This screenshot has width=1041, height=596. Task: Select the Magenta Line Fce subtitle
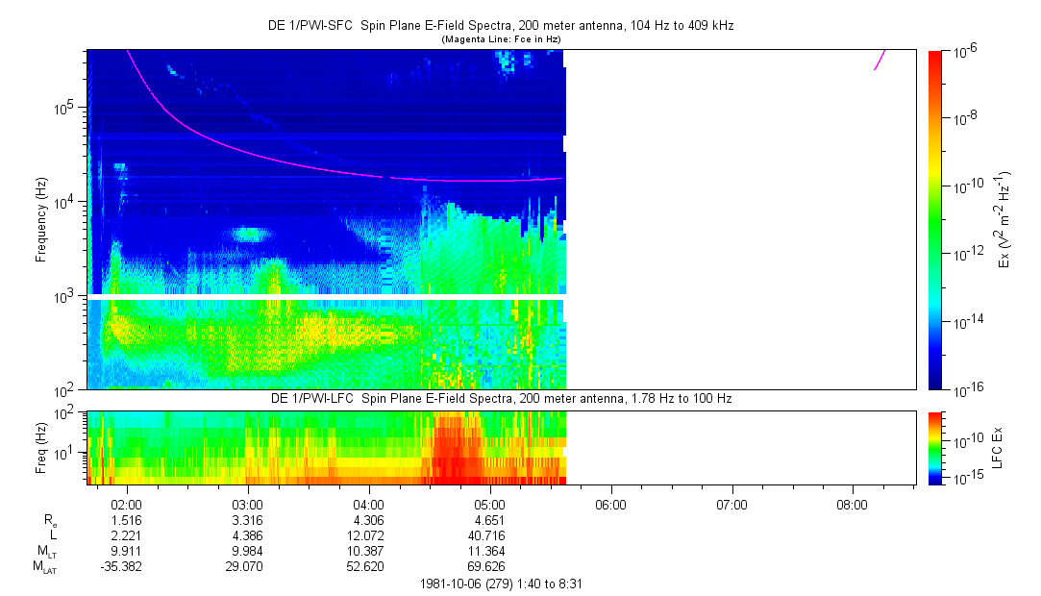click(500, 39)
